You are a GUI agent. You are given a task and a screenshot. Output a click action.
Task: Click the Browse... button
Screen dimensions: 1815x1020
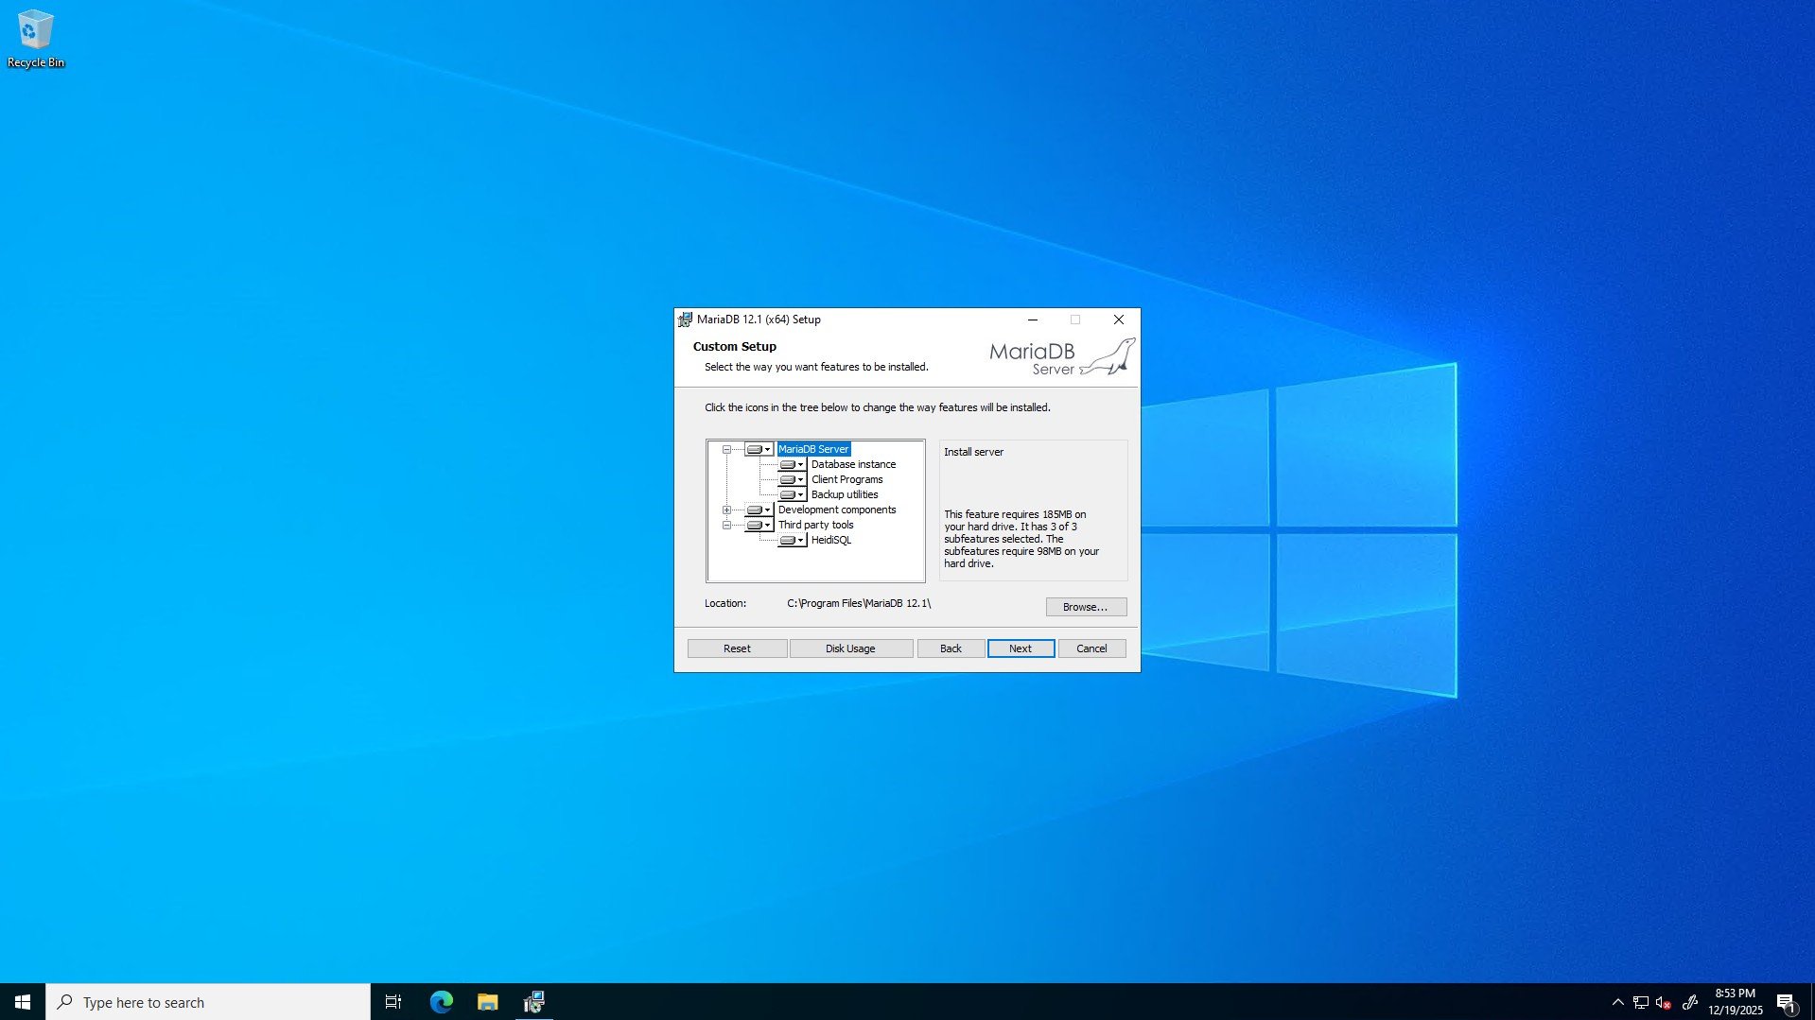pyautogui.click(x=1086, y=607)
